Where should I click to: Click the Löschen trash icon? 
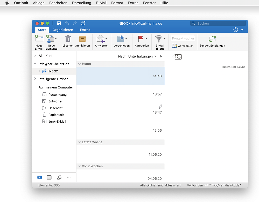click(68, 39)
